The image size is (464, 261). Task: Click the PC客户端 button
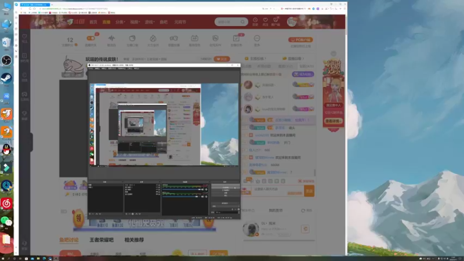(x=300, y=39)
